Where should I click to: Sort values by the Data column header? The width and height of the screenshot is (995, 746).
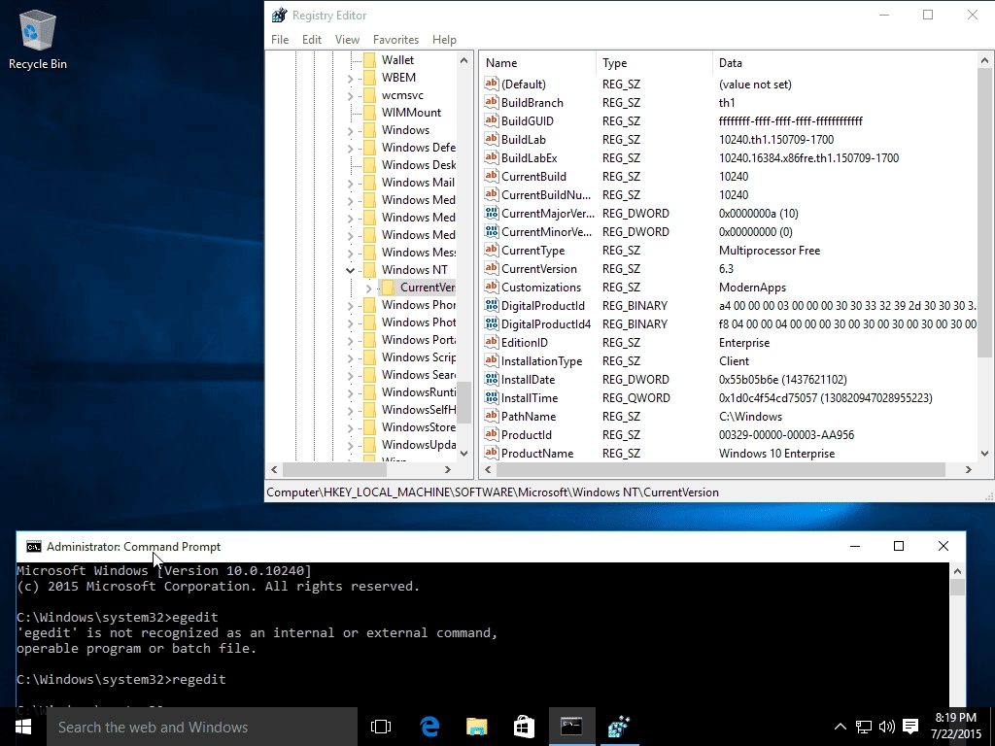click(844, 63)
